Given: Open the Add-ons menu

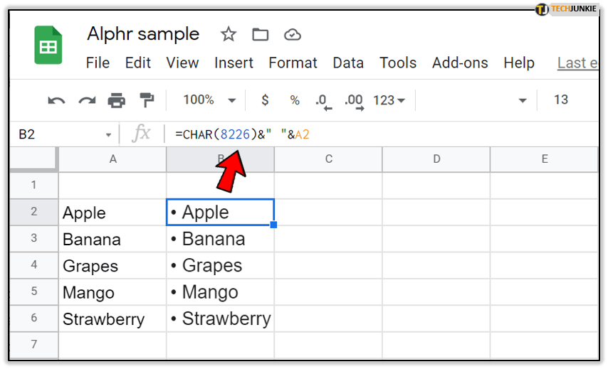Looking at the screenshot, I should pyautogui.click(x=458, y=63).
